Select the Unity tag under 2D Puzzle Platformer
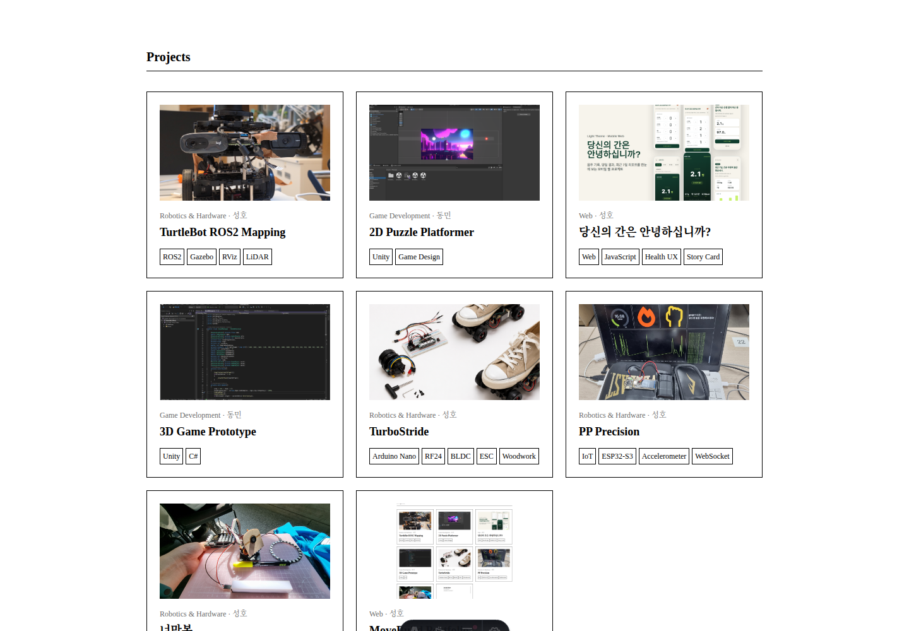 click(381, 257)
